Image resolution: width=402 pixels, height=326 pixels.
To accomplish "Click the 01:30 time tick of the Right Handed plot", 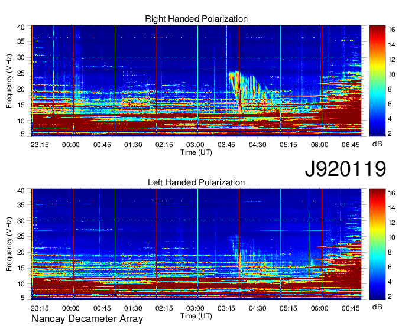I will pos(133,145).
